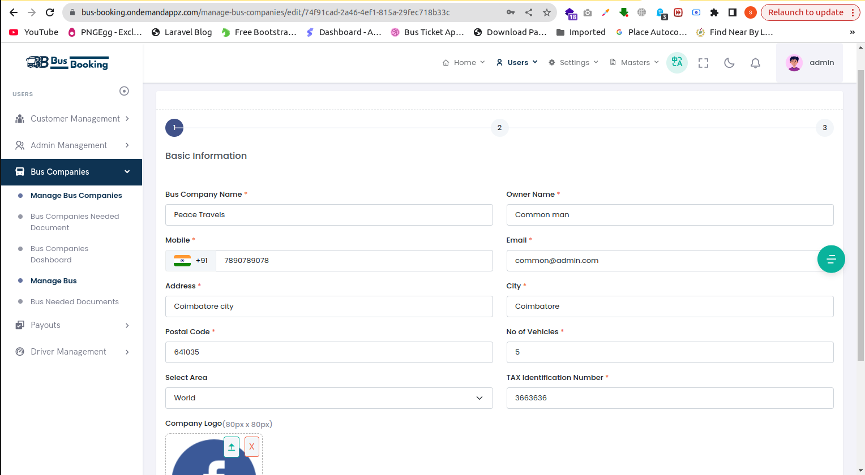Click the browser address bar URL
865x475 pixels.
coord(266,12)
